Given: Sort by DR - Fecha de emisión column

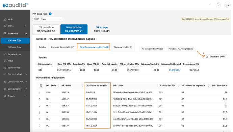Looking at the screenshot, I should (110, 86).
